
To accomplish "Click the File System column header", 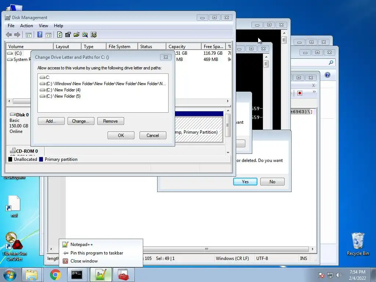I will [x=122, y=47].
